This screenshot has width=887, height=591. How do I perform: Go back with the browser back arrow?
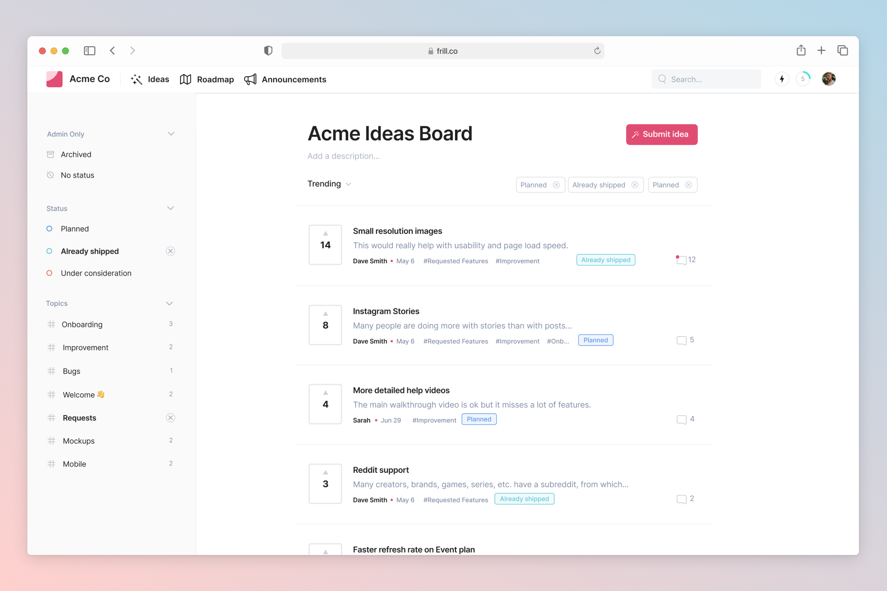pyautogui.click(x=112, y=51)
